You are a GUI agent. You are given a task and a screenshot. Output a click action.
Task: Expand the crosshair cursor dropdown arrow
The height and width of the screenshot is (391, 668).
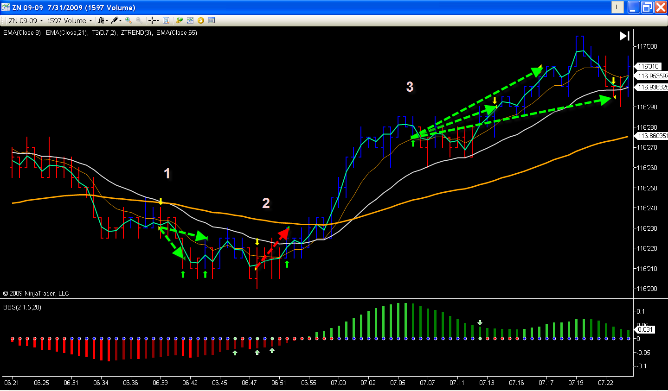click(x=158, y=20)
